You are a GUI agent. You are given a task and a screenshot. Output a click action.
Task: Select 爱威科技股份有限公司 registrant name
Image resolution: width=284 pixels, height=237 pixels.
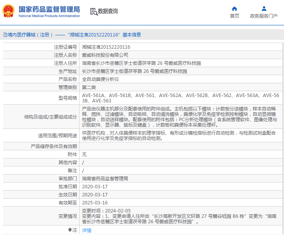click(x=105, y=55)
